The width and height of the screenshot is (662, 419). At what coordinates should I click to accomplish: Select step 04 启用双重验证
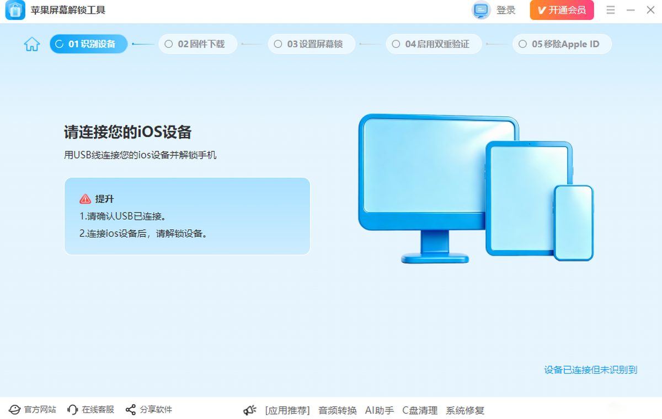pos(434,44)
